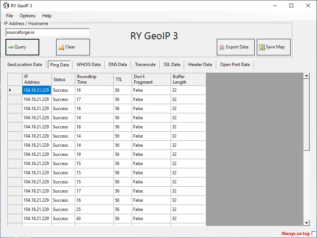
Task: Click the Export Data button
Action: pyautogui.click(x=236, y=47)
